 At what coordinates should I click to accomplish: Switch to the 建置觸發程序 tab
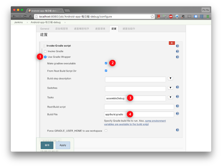[82, 29]
